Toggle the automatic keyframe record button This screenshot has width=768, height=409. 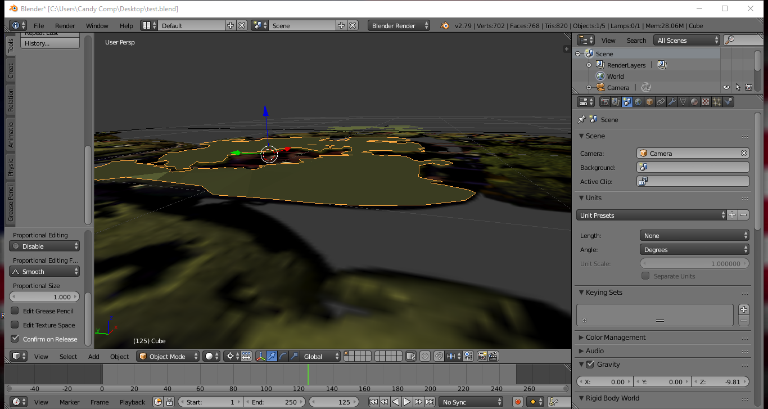coord(517,402)
